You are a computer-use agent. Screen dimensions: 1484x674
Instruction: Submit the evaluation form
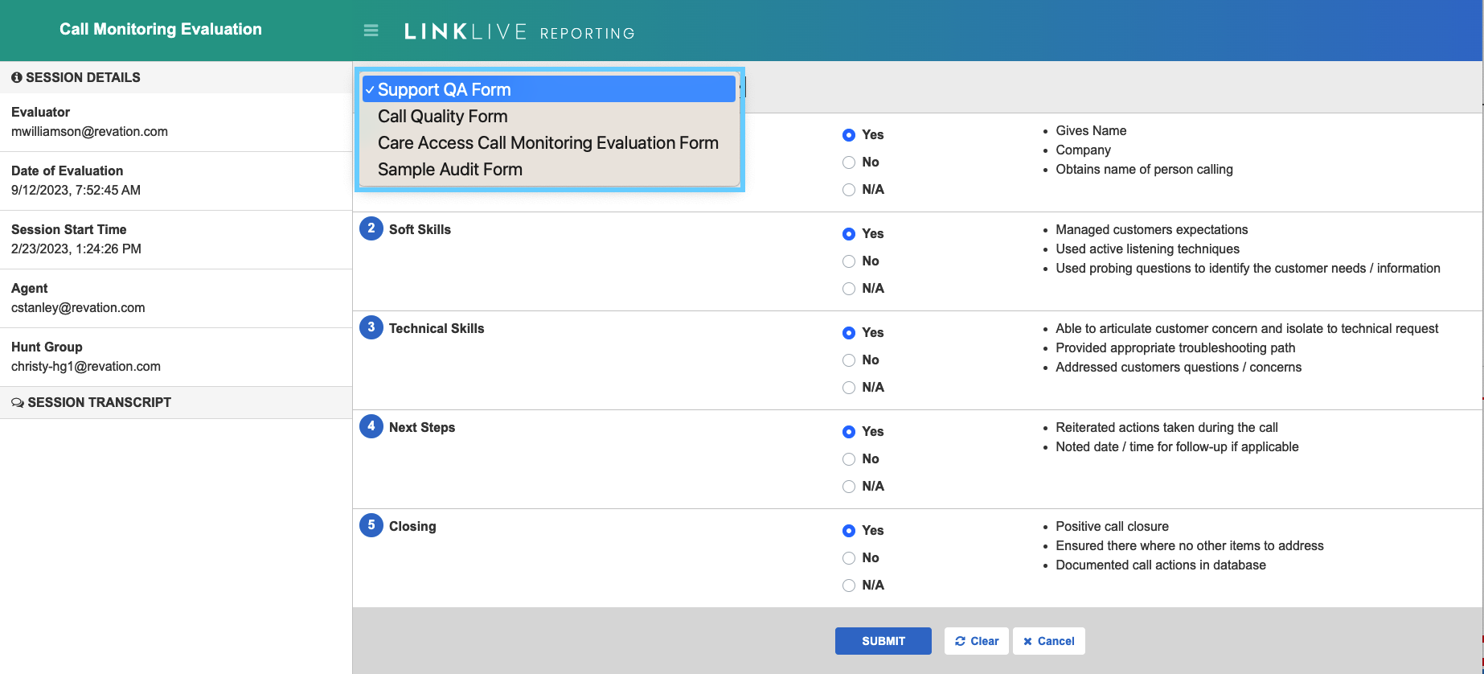[x=883, y=641]
